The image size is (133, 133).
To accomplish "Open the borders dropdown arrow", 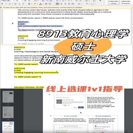I will 95,4.
